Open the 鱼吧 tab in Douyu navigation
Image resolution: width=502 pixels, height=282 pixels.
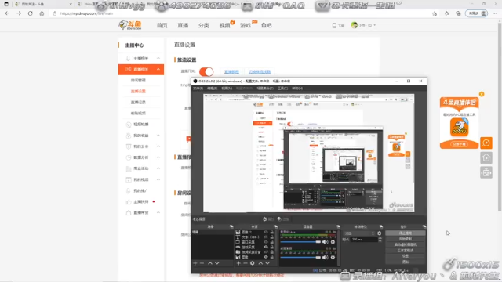pos(267,25)
